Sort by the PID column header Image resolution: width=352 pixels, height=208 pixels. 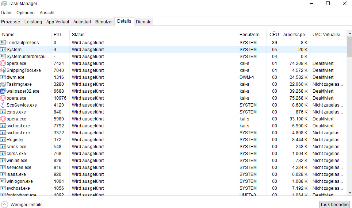click(x=60, y=35)
